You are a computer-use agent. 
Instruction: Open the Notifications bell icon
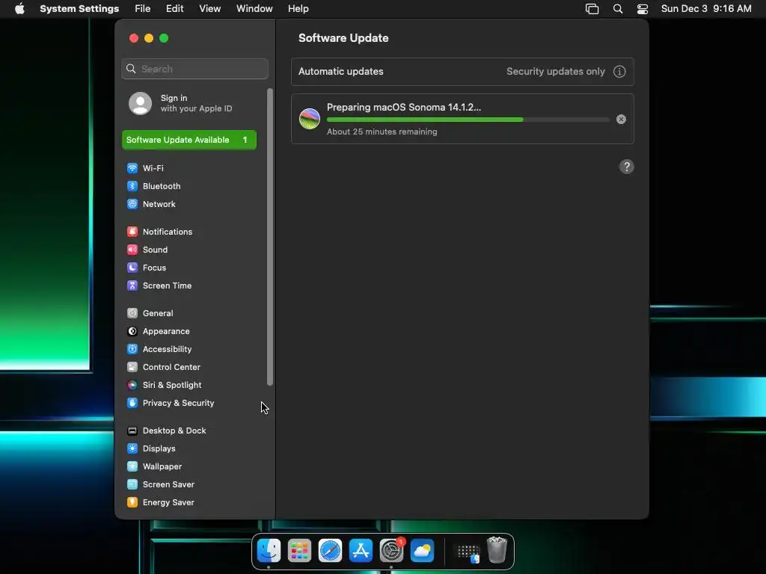(x=132, y=232)
